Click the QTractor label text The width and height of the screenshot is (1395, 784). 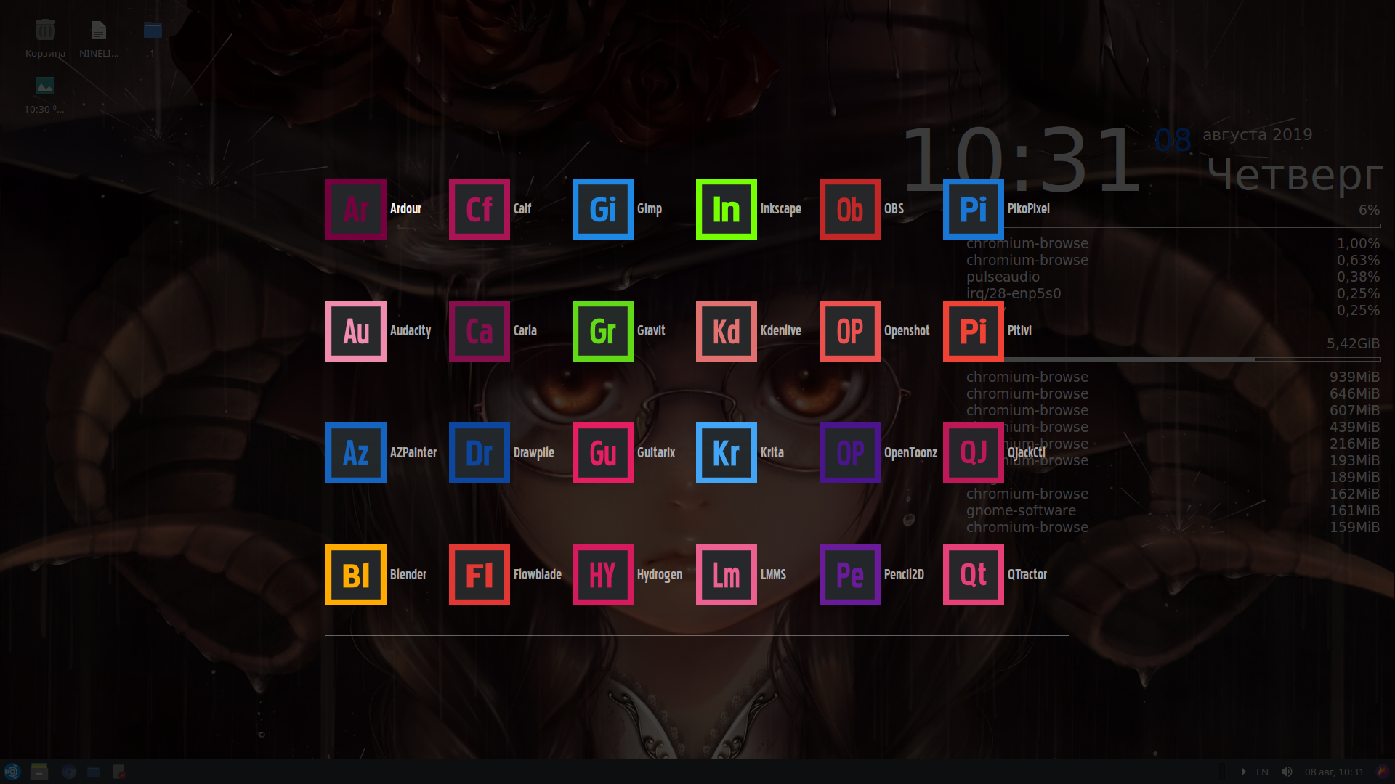tap(1027, 575)
